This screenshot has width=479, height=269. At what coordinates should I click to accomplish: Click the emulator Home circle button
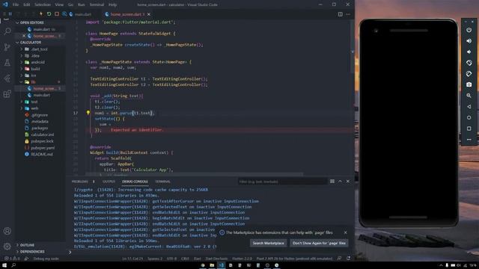(469, 117)
